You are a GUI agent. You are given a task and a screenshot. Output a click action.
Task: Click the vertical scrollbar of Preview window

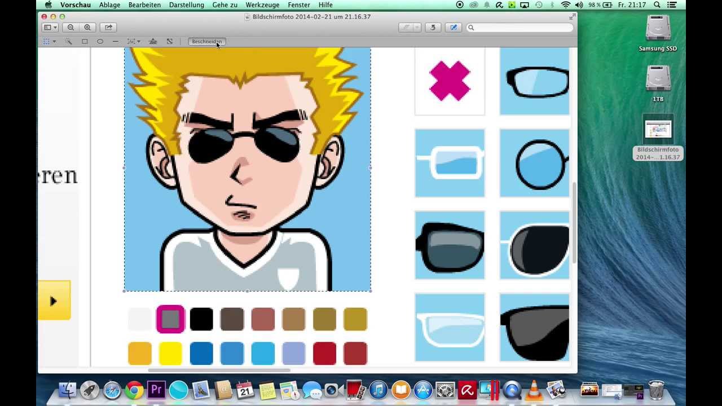click(574, 223)
